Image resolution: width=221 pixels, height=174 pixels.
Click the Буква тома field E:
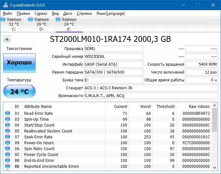(114, 80)
